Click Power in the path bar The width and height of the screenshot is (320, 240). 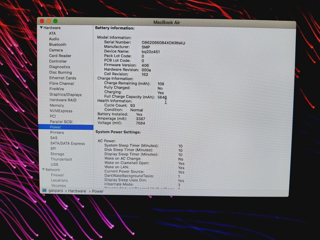(98, 191)
